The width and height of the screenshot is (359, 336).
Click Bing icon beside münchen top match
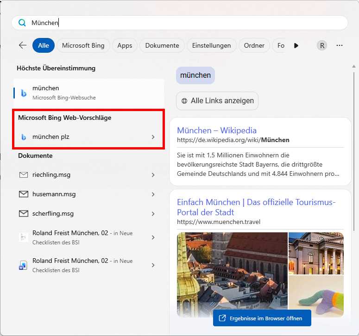coord(24,93)
